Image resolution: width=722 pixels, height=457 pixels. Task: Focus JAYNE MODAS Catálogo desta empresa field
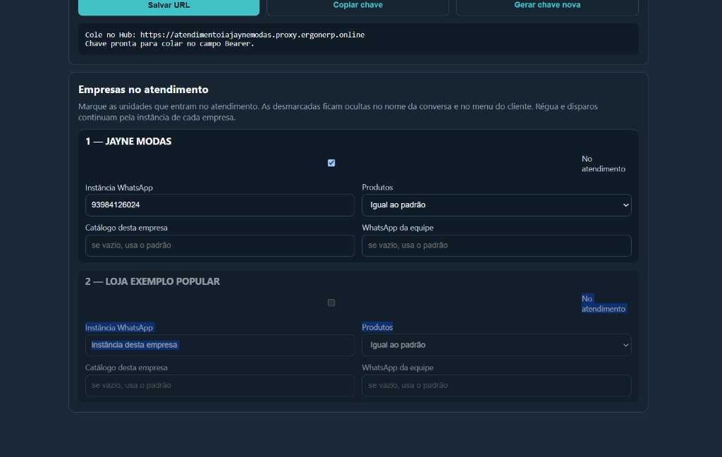click(220, 245)
